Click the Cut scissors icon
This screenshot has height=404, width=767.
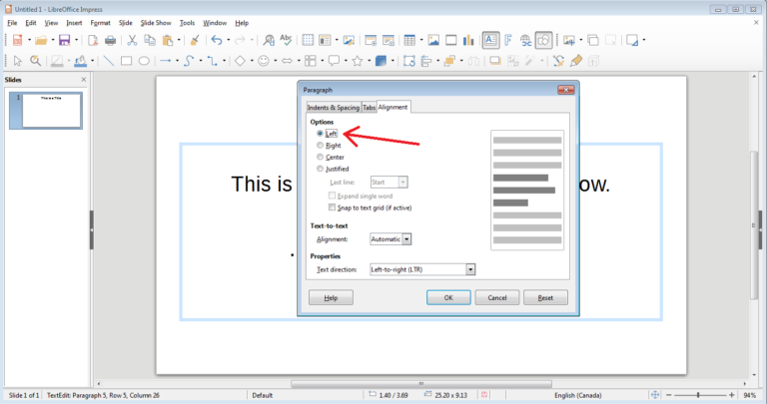point(133,41)
